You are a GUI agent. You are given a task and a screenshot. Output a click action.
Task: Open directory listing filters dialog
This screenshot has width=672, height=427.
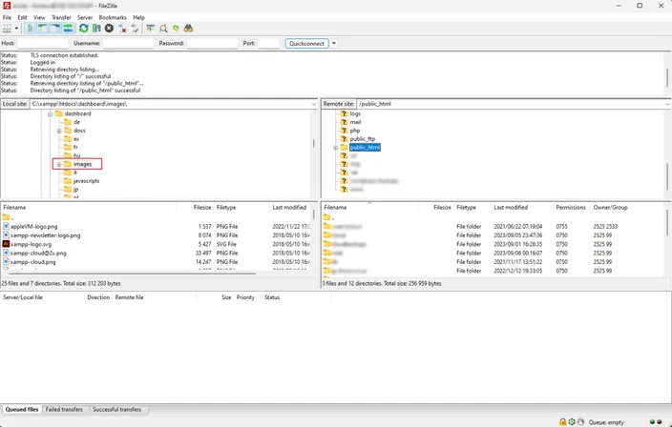(x=151, y=29)
